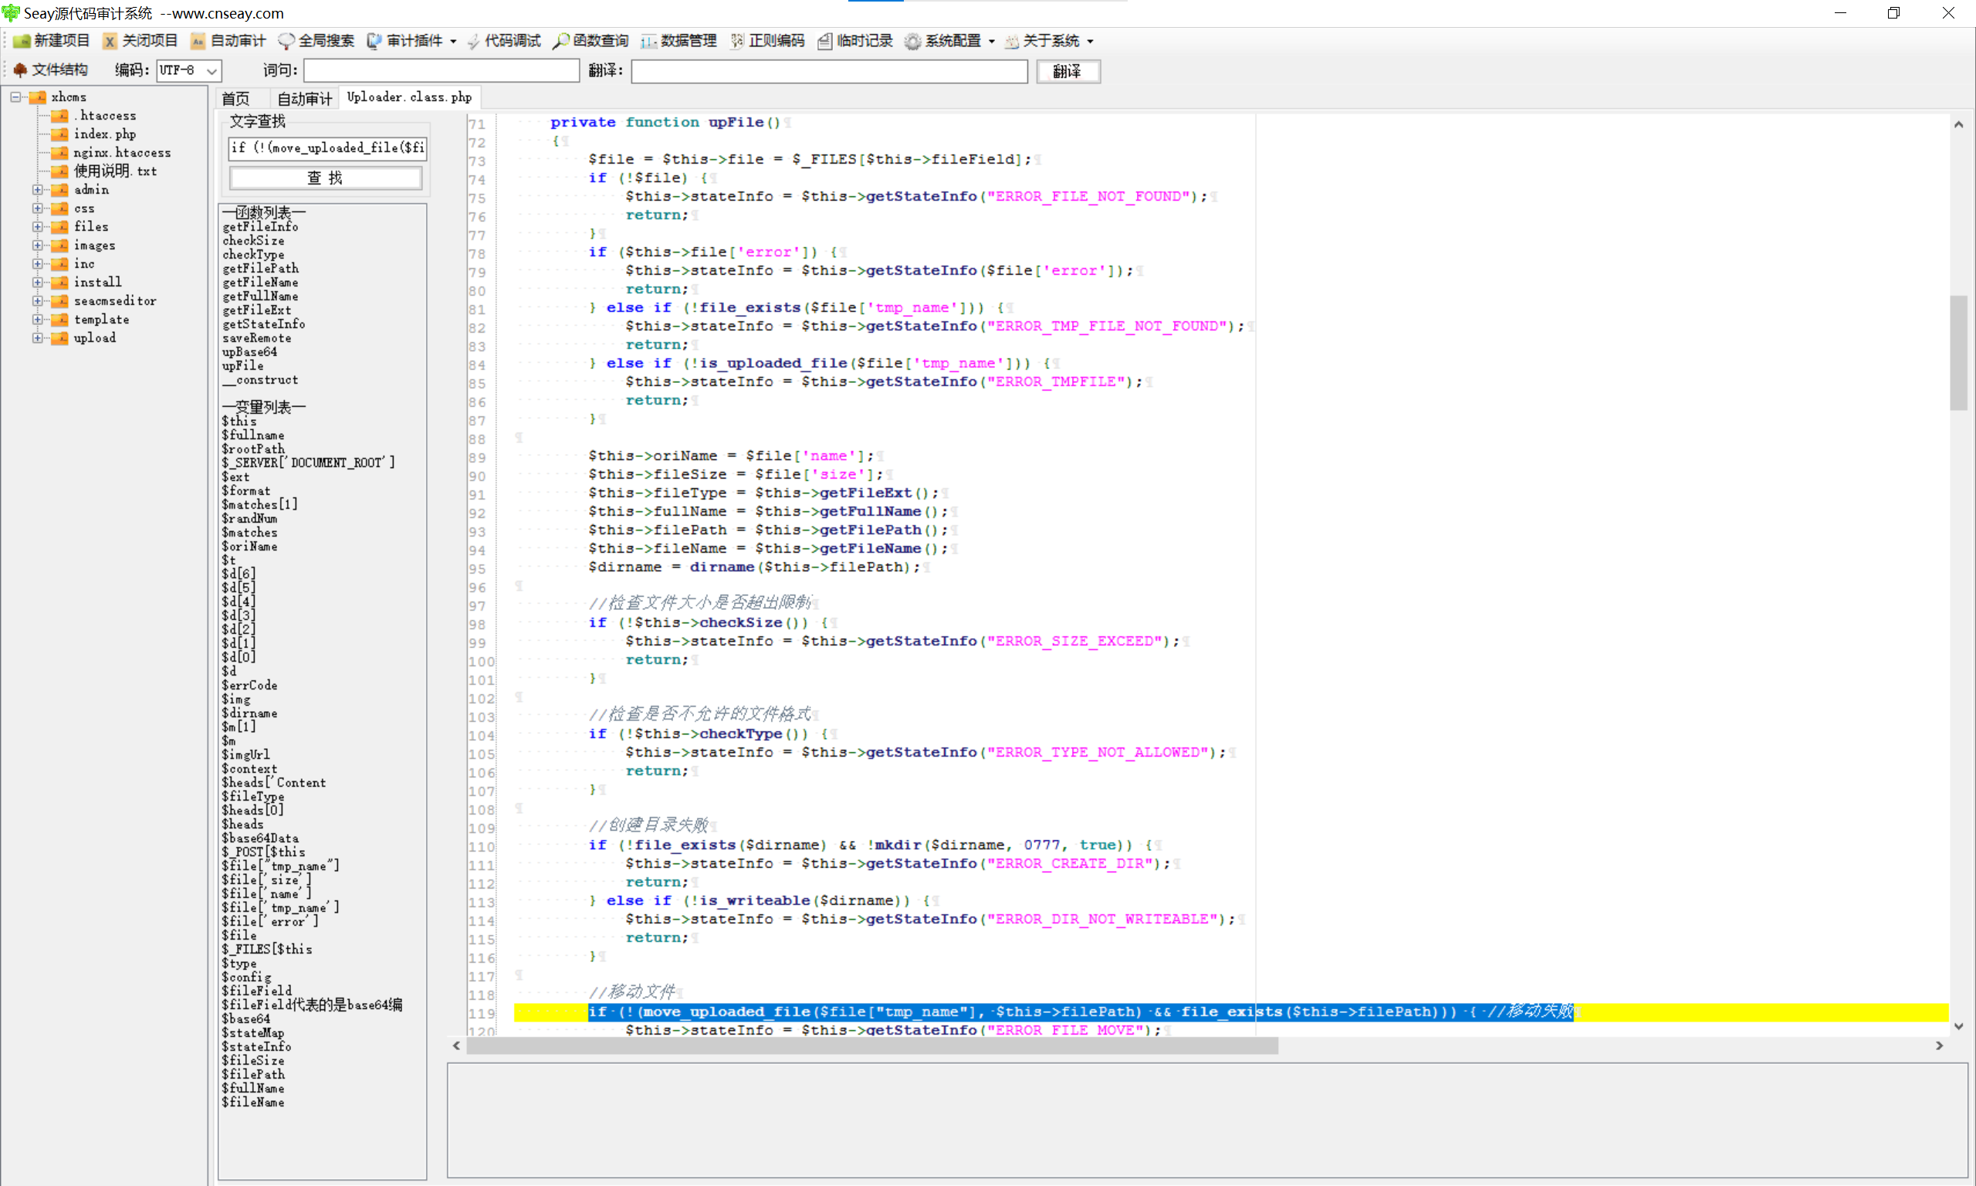The image size is (1976, 1186).
Task: Start 自动审计 (Auto Audit) from the toolbar
Action: (x=228, y=41)
